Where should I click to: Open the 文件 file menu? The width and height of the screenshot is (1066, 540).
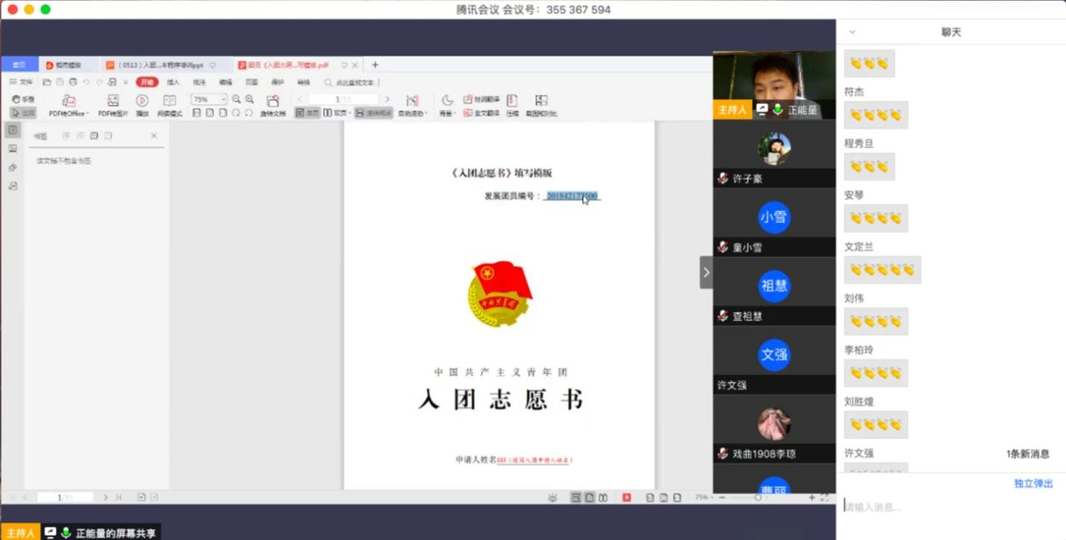pyautogui.click(x=21, y=82)
